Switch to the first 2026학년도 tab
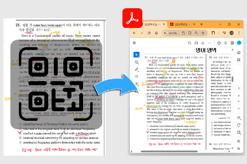Image resolution: width=247 pixels, height=164 pixels. tap(152, 25)
